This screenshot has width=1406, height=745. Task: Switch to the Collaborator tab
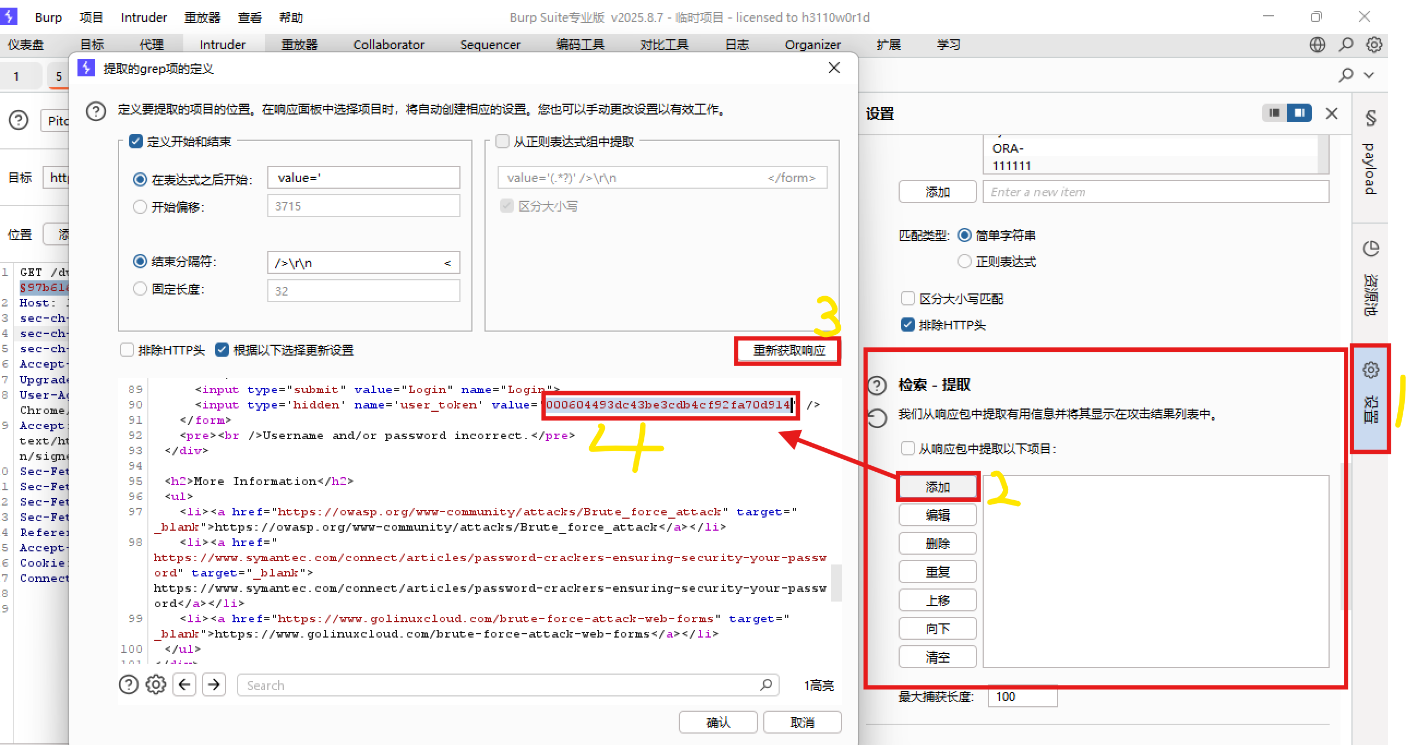pos(388,45)
